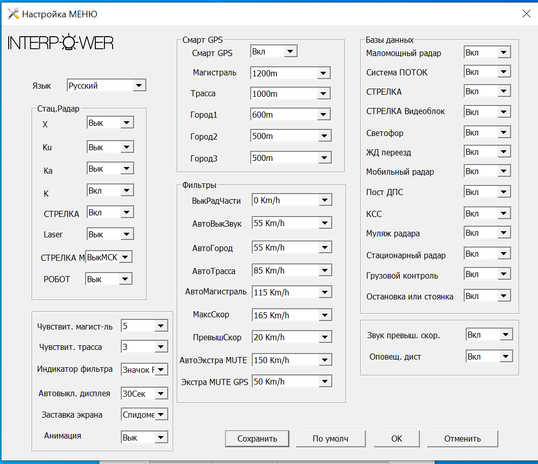This screenshot has width=538, height=464.
Task: Expand the Магистраль distance dropdown
Action: coord(324,73)
